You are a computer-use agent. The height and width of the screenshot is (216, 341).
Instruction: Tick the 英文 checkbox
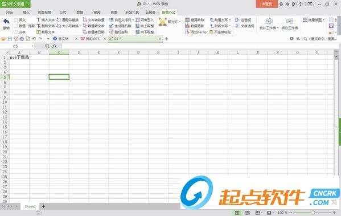[16, 20]
